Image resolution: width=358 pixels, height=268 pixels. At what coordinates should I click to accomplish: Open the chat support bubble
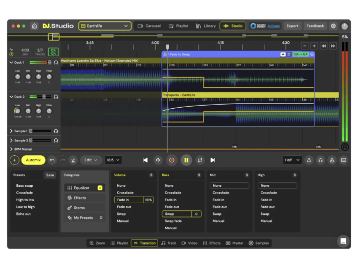(x=343, y=241)
